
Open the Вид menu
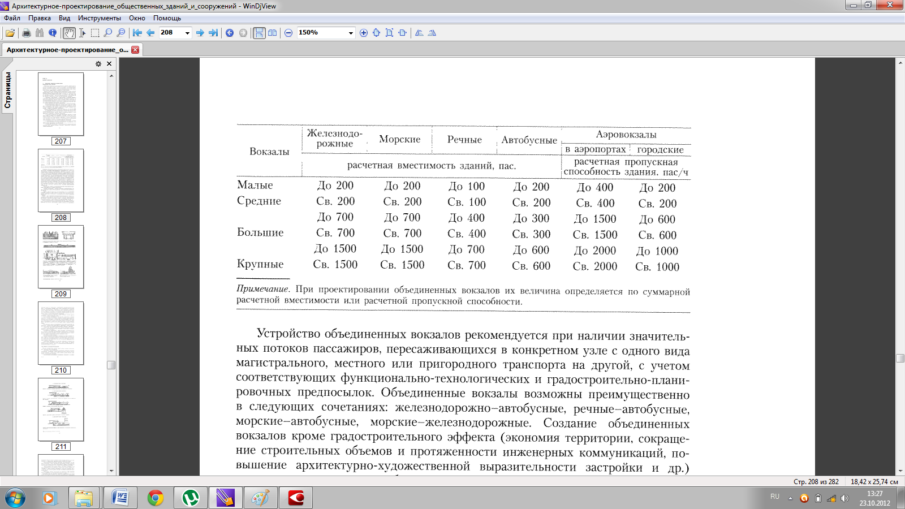(64, 18)
